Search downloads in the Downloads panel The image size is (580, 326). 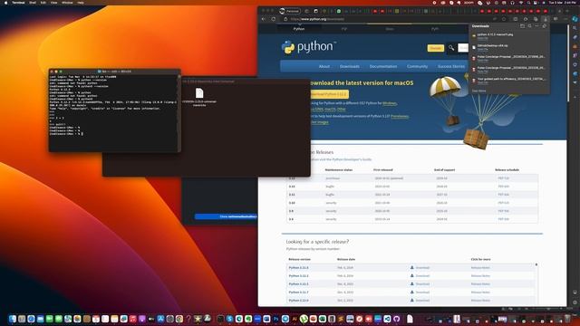point(529,26)
